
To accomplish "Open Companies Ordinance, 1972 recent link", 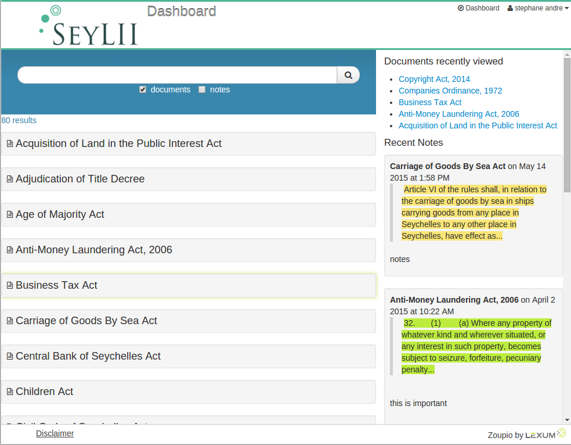I will pyautogui.click(x=450, y=91).
